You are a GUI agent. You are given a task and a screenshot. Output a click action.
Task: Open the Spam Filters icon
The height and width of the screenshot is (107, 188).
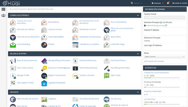click(x=107, y=37)
